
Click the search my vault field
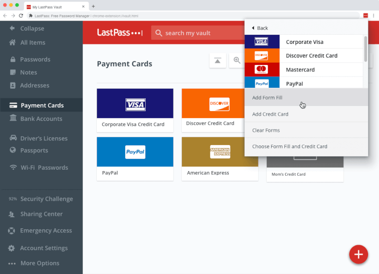pos(198,33)
